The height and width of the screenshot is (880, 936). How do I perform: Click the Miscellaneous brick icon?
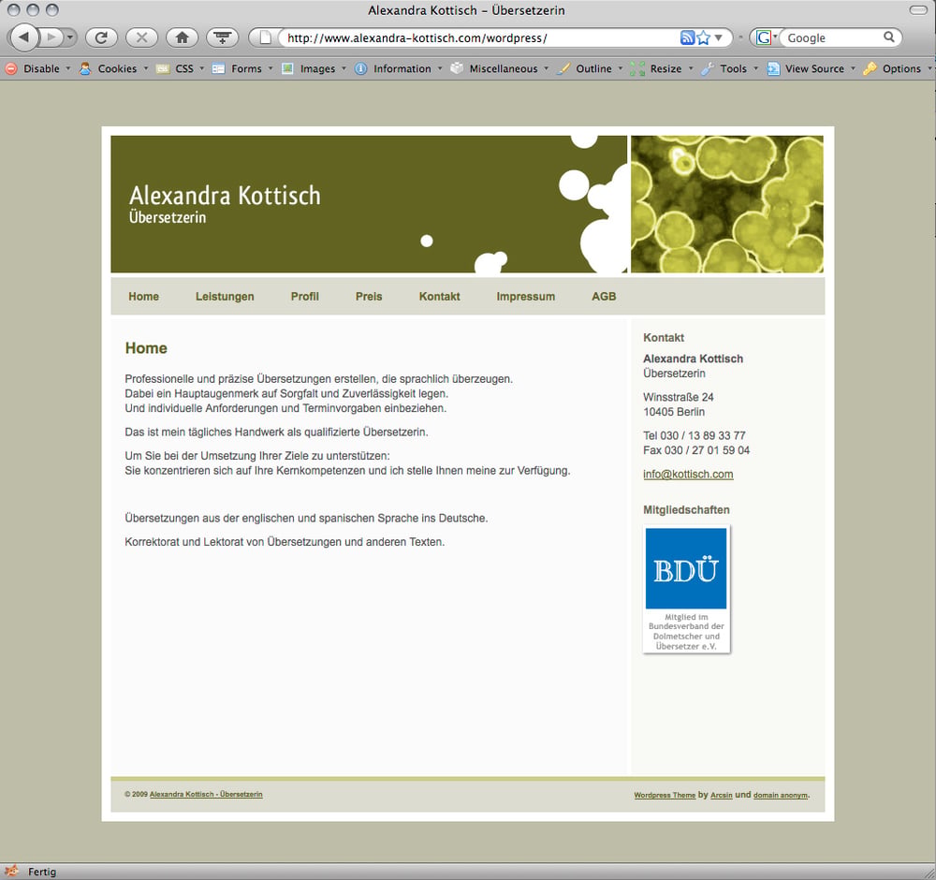457,68
